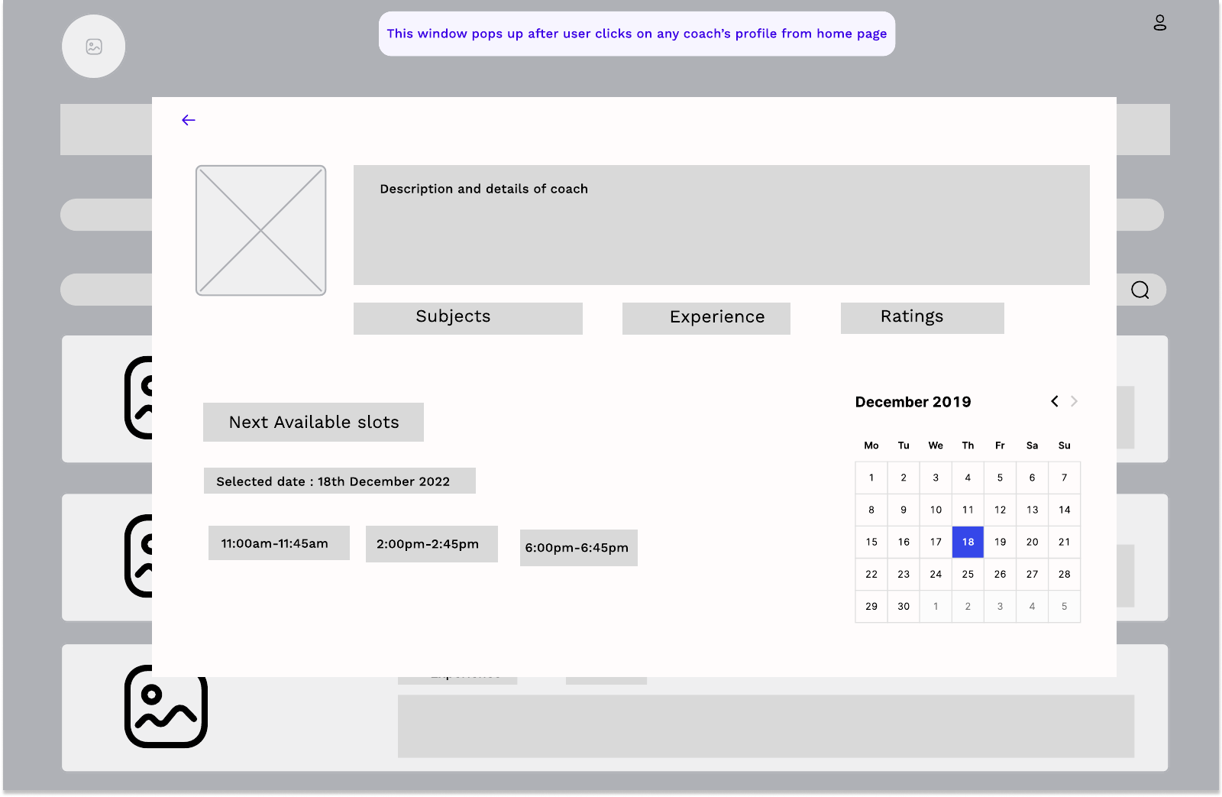1222x797 pixels.
Task: Select December 19 in calendar
Action: 1000,542
